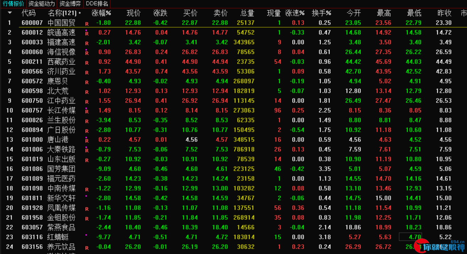The image size is (467, 254).
Task: Click the R marker beside 中南传媒
Action: pos(87,189)
